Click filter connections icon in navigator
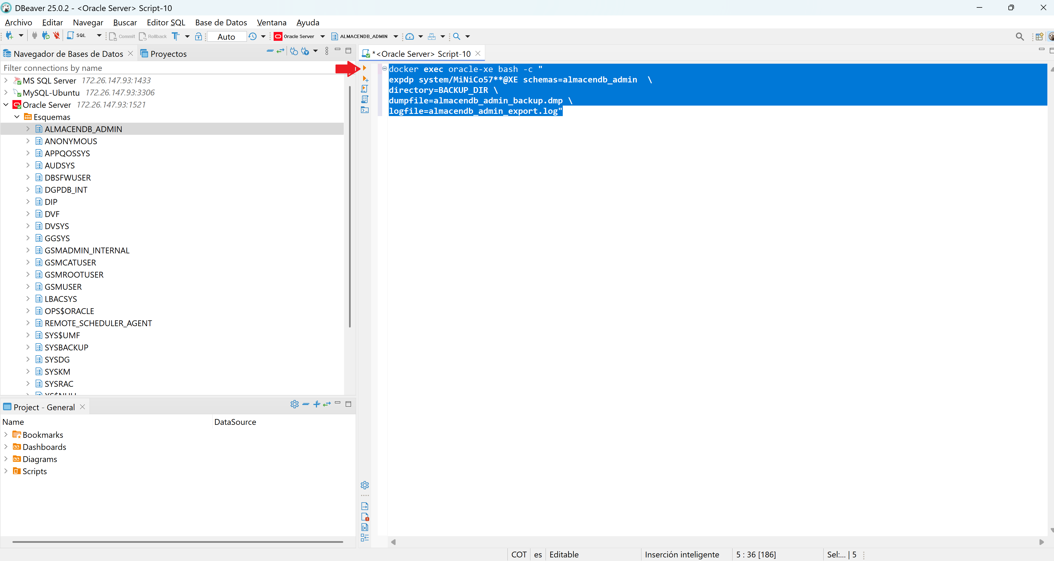The image size is (1054, 561). pos(305,51)
